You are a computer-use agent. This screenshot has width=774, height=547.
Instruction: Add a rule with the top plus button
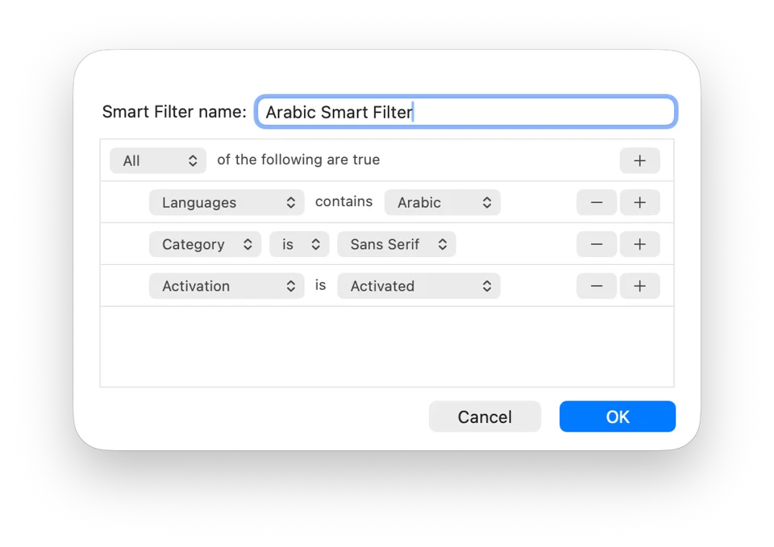click(x=639, y=161)
